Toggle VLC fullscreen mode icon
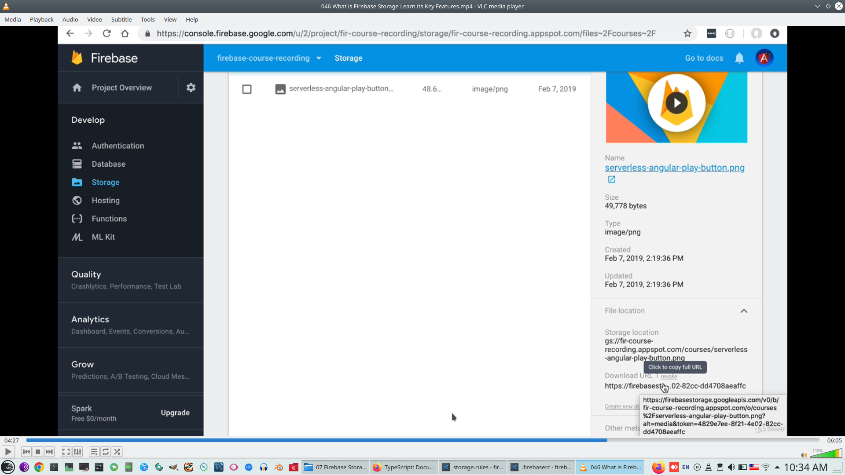The width and height of the screenshot is (845, 475). pyautogui.click(x=66, y=452)
